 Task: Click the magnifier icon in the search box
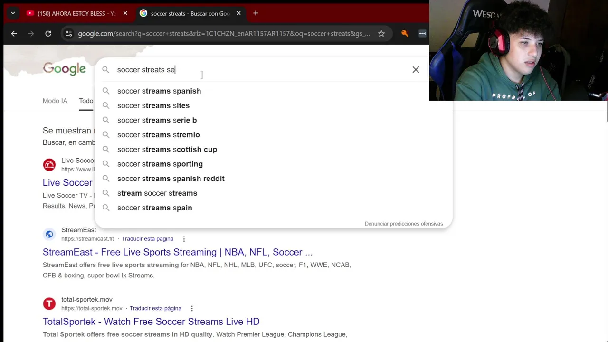105,70
